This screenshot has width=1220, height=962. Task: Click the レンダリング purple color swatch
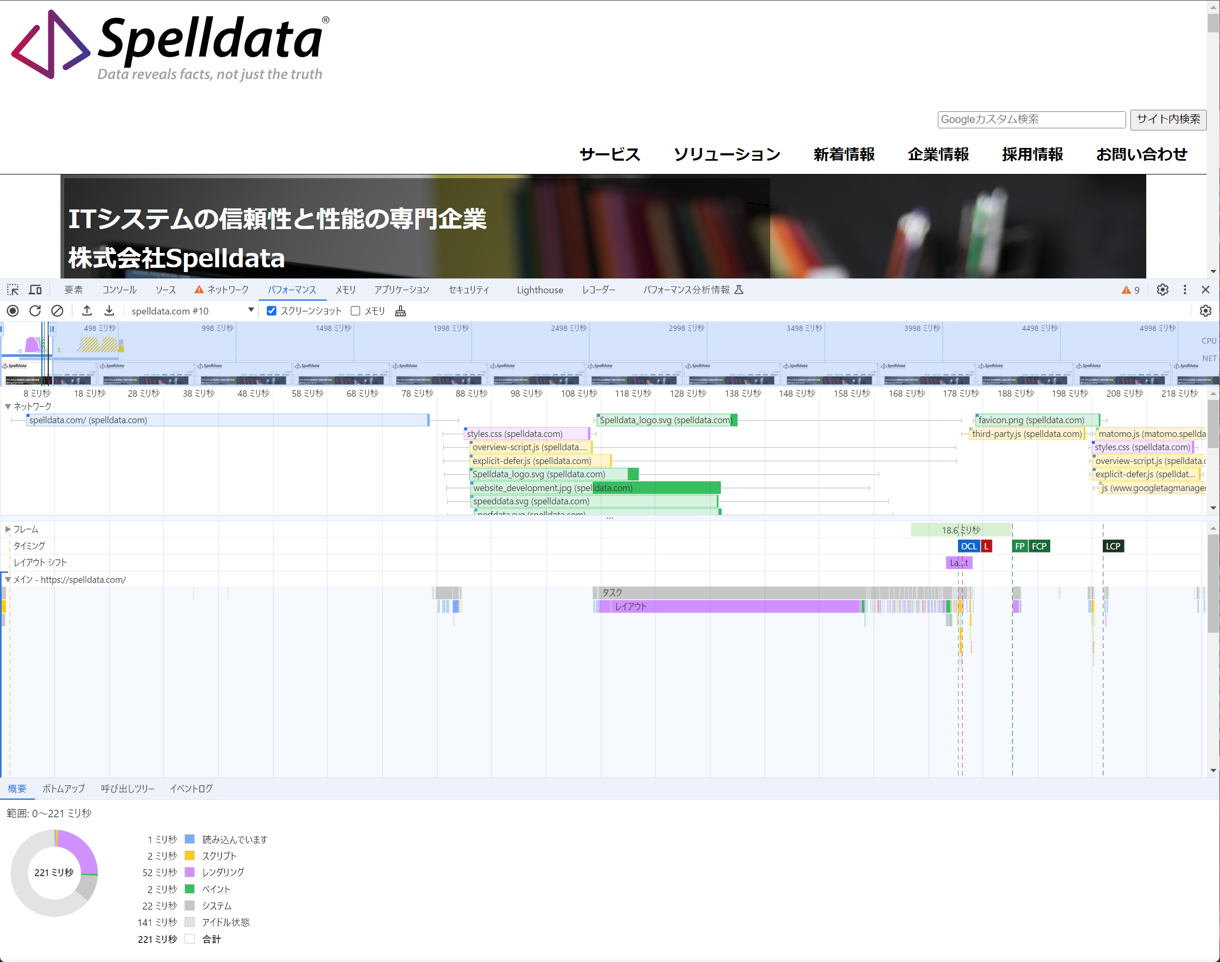click(190, 872)
